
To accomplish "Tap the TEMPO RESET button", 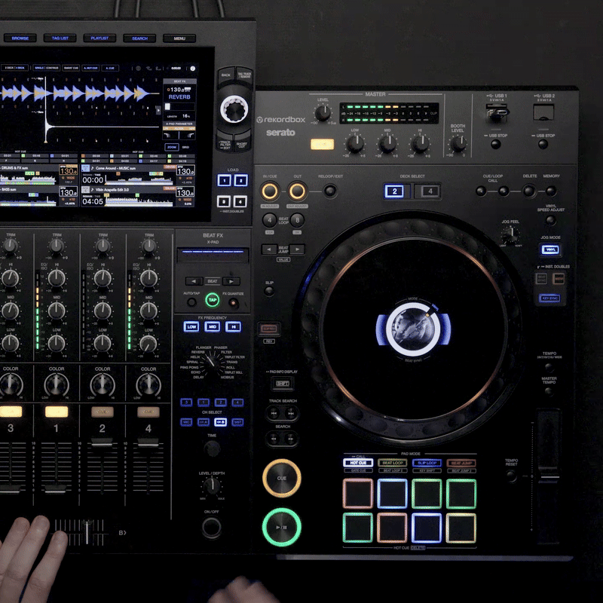I will pyautogui.click(x=512, y=476).
